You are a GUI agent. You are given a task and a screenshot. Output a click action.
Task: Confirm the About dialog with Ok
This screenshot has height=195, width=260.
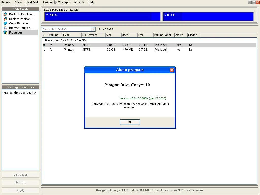coord(130,122)
